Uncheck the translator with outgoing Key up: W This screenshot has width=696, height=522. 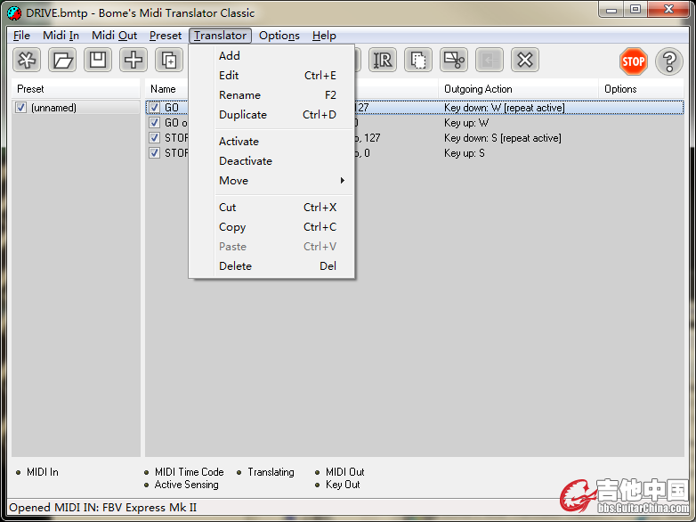click(x=154, y=123)
